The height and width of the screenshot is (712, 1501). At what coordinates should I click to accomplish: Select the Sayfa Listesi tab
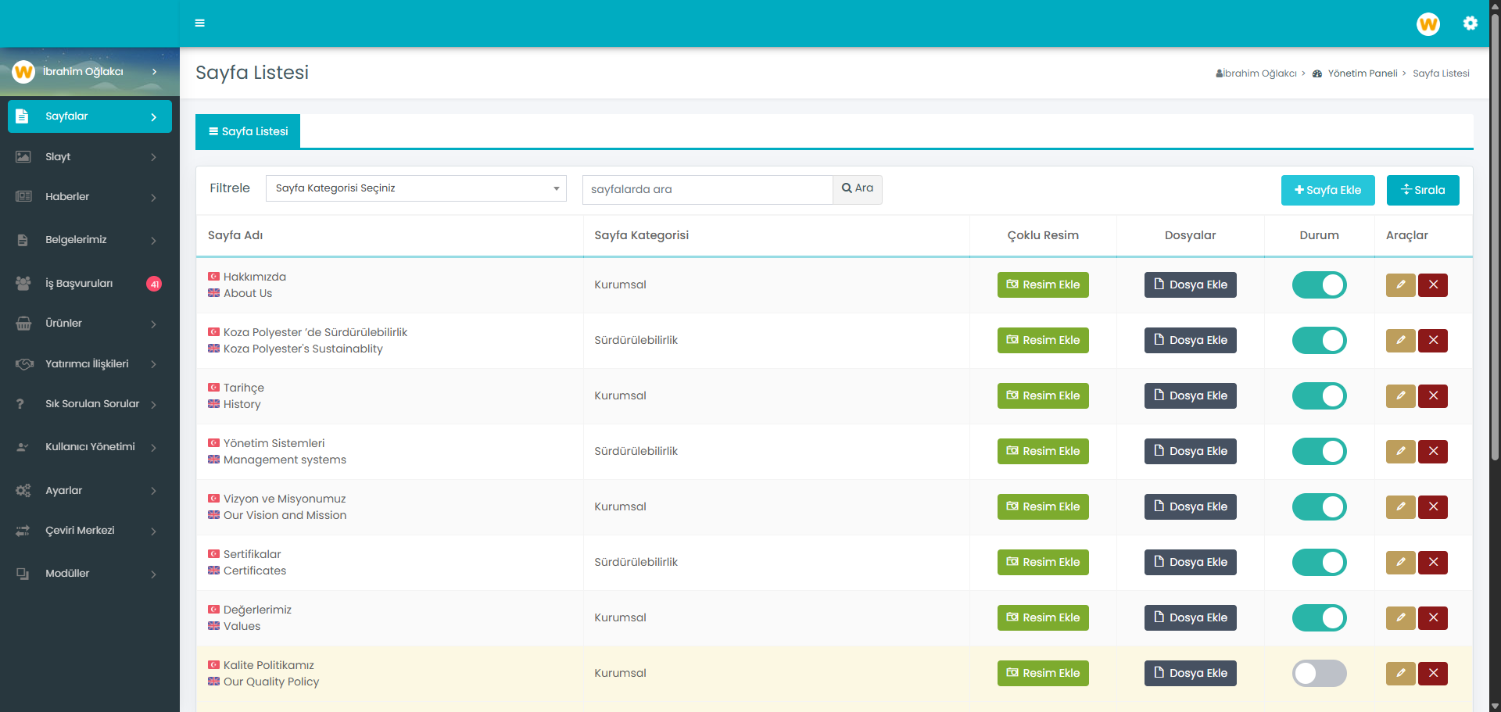(x=248, y=131)
